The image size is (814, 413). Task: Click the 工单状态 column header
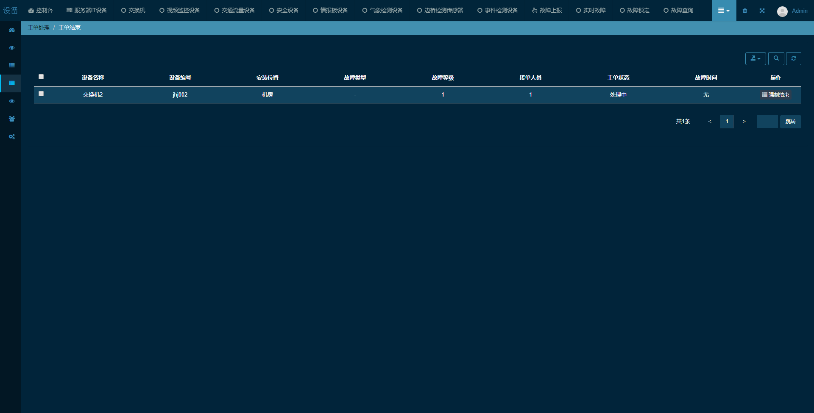[x=618, y=78]
